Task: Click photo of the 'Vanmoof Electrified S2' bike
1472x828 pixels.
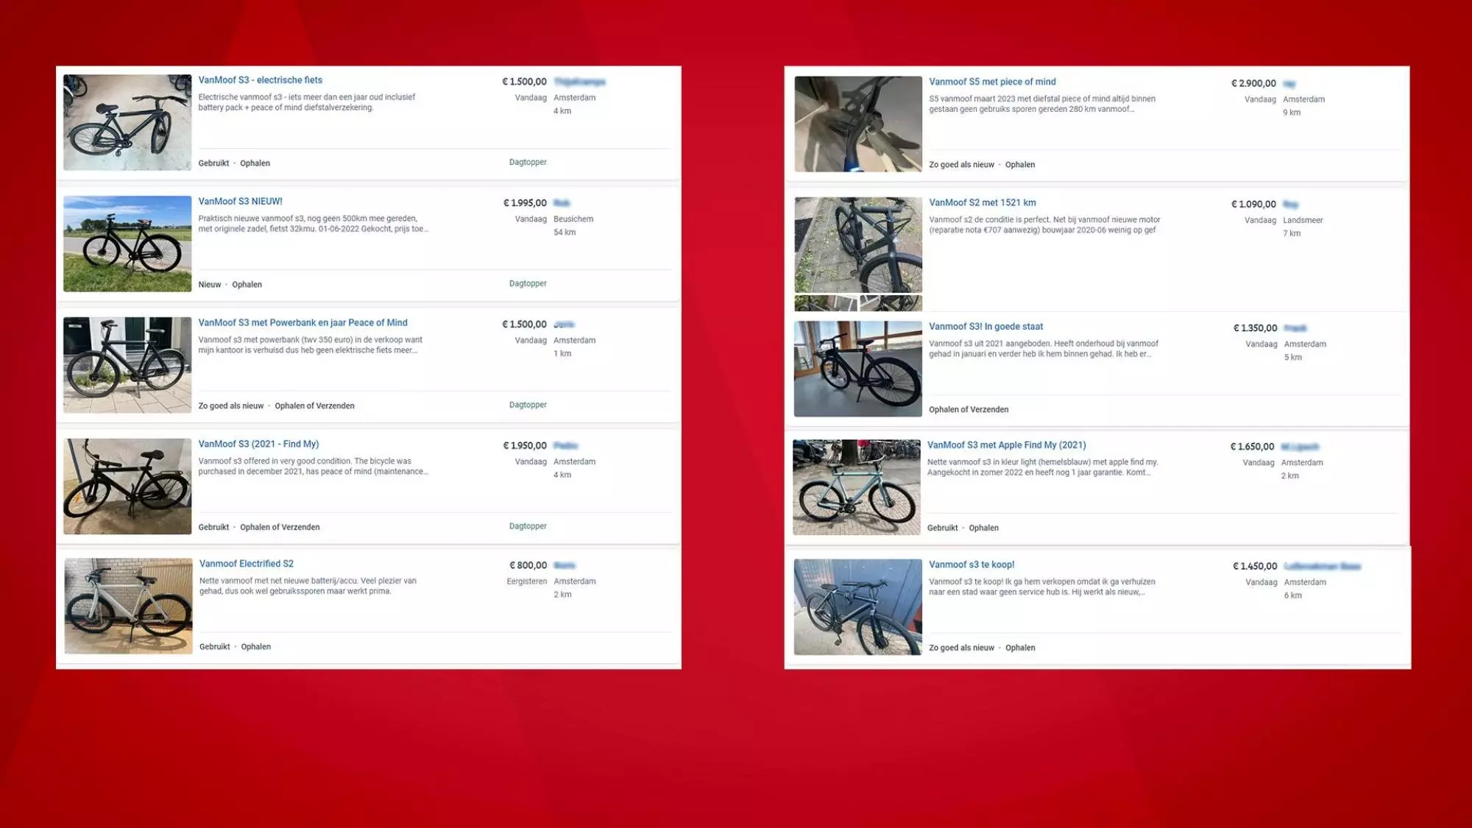Action: [128, 606]
